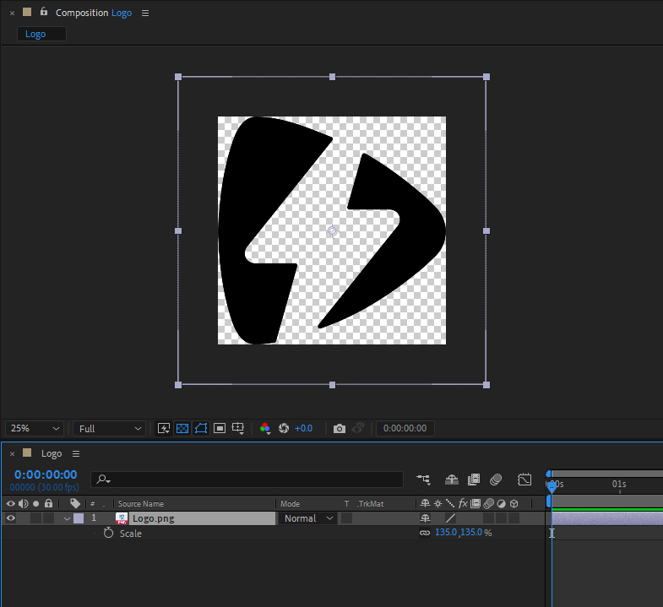Viewport: 663px width, 607px height.
Task: Close the Logo timeline tab
Action: (13, 453)
